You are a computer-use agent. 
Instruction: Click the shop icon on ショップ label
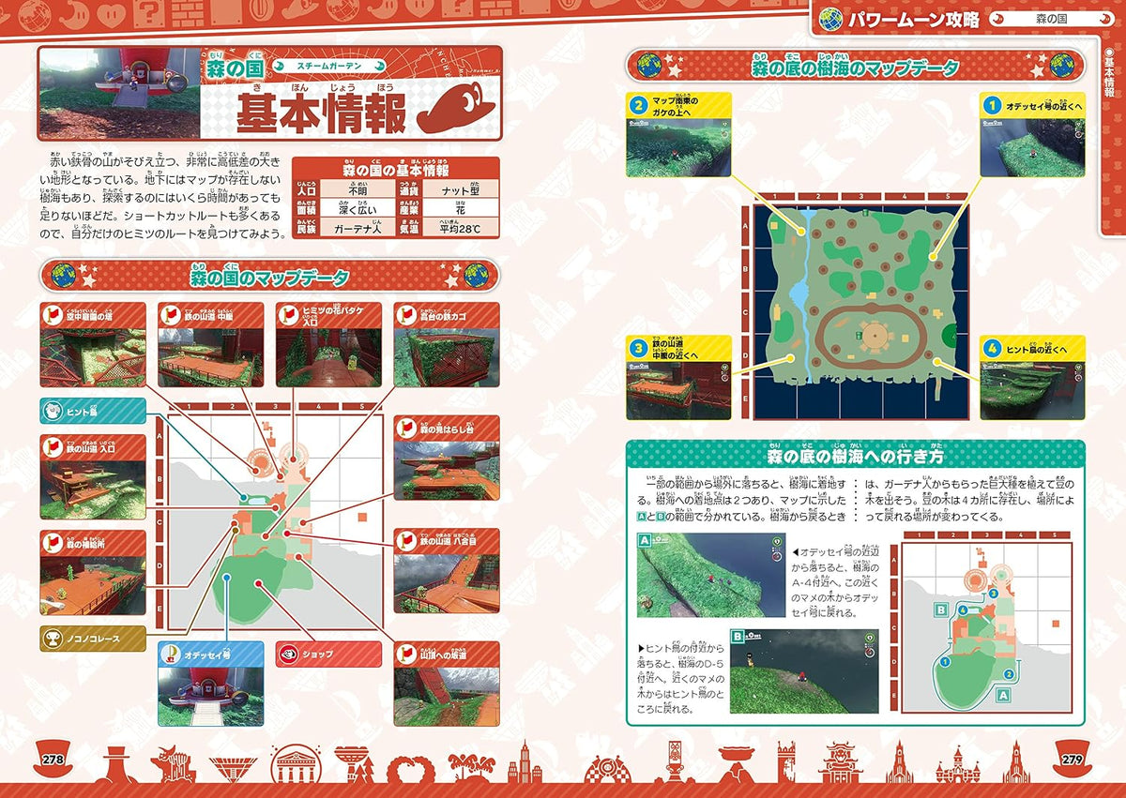pos(291,653)
